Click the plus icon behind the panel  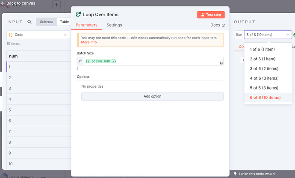[x=56, y=5]
